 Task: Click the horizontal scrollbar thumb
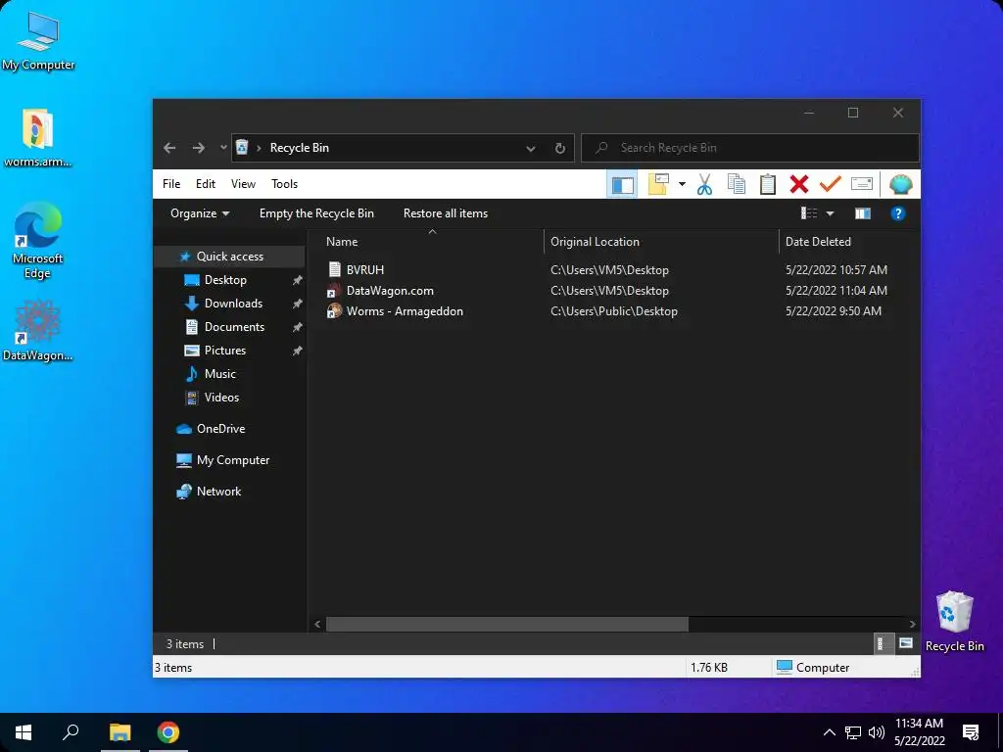[x=507, y=624]
